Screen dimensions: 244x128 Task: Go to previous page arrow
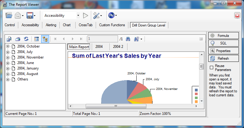64,39
